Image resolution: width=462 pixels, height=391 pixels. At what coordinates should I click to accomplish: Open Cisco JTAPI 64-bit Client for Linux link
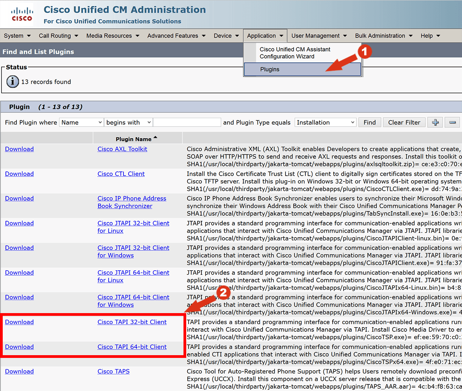tap(133, 277)
